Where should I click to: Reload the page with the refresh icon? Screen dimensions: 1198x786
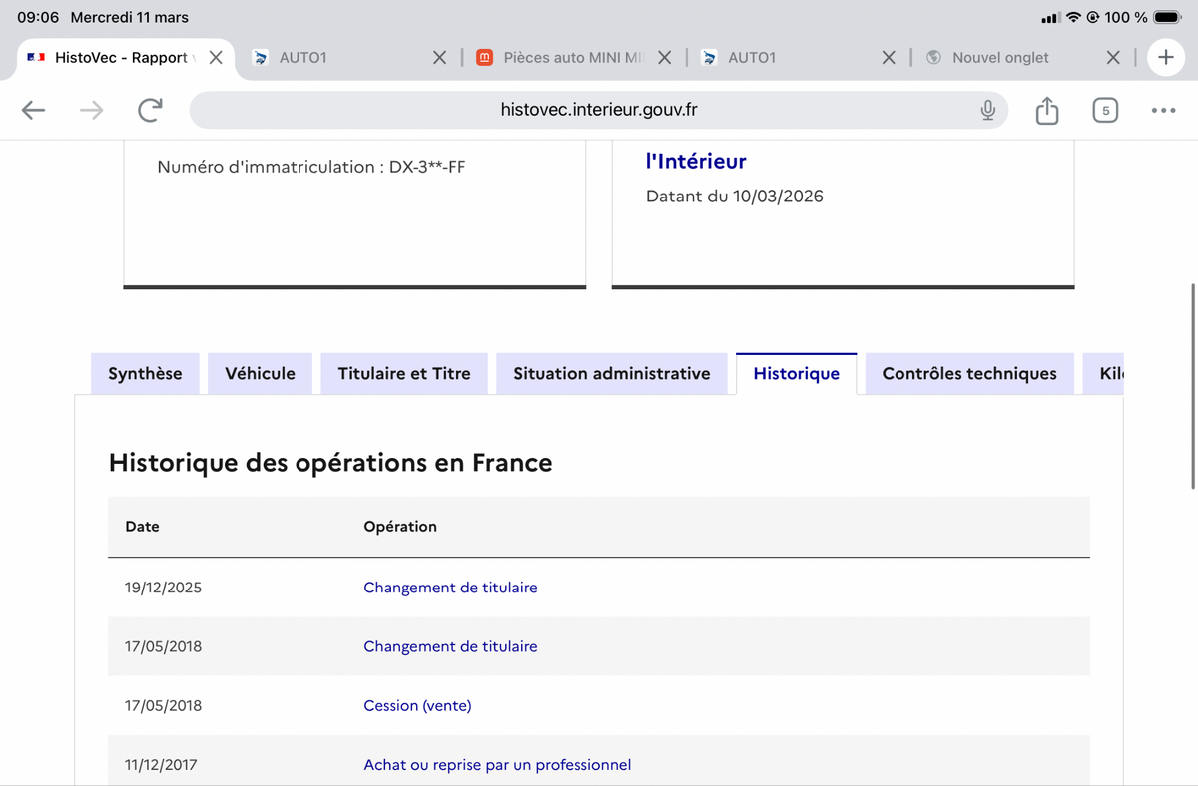point(150,110)
